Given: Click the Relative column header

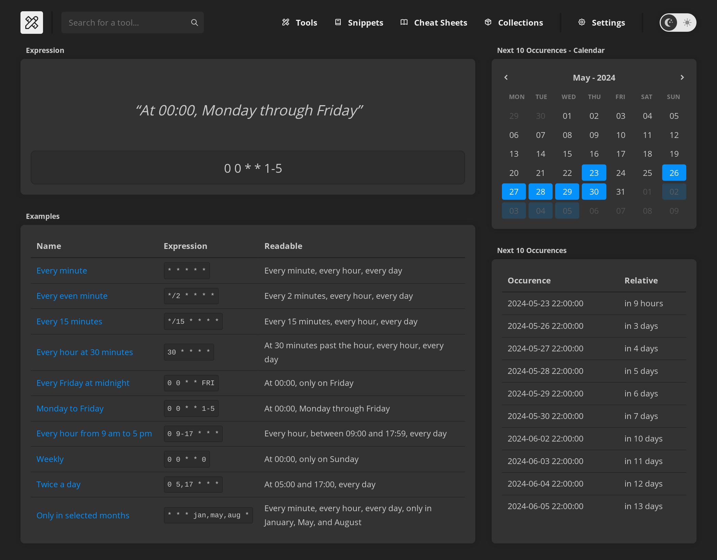Looking at the screenshot, I should [641, 280].
